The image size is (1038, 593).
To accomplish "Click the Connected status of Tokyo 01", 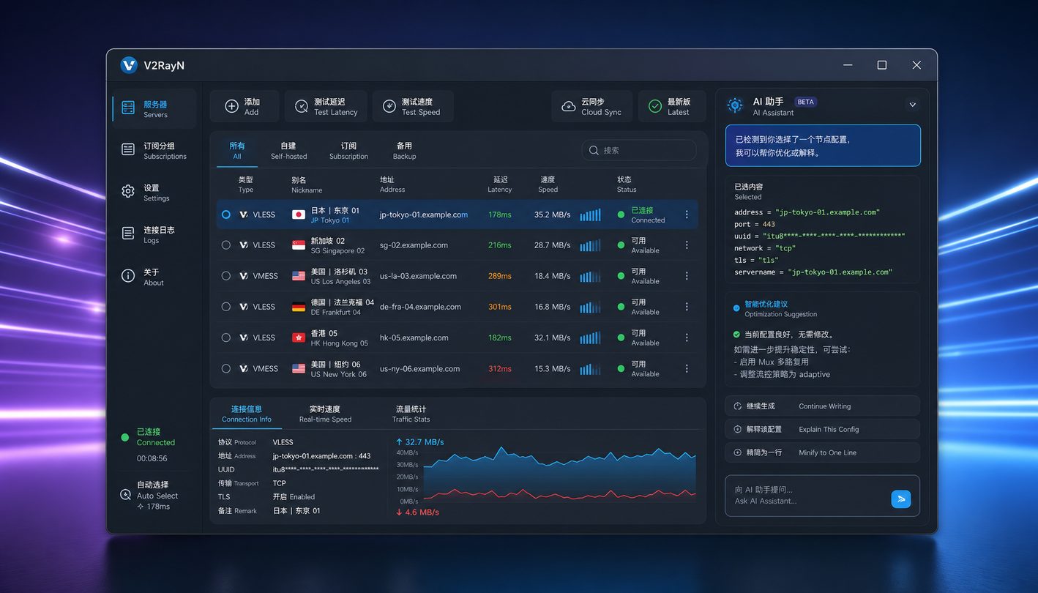I will coord(642,215).
